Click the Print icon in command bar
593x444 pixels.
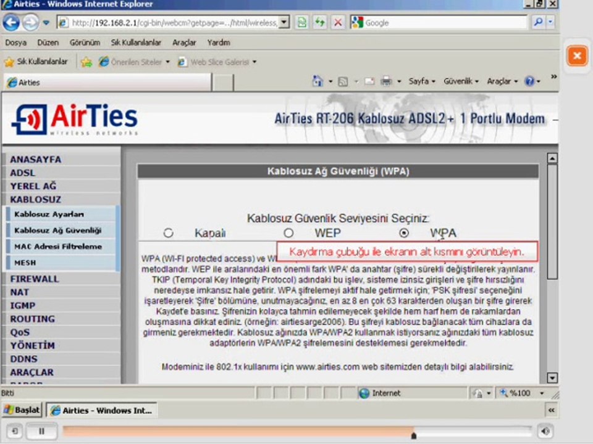tap(385, 81)
